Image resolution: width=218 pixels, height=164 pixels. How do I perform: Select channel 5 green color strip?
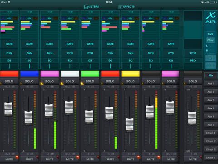pos(90,74)
